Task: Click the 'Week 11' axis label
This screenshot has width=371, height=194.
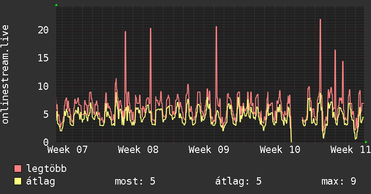Action: tap(350, 150)
